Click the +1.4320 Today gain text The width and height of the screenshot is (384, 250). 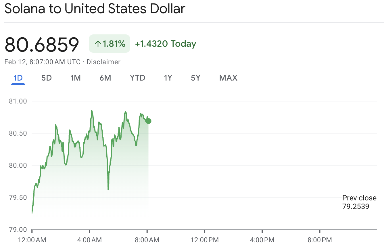coord(166,44)
